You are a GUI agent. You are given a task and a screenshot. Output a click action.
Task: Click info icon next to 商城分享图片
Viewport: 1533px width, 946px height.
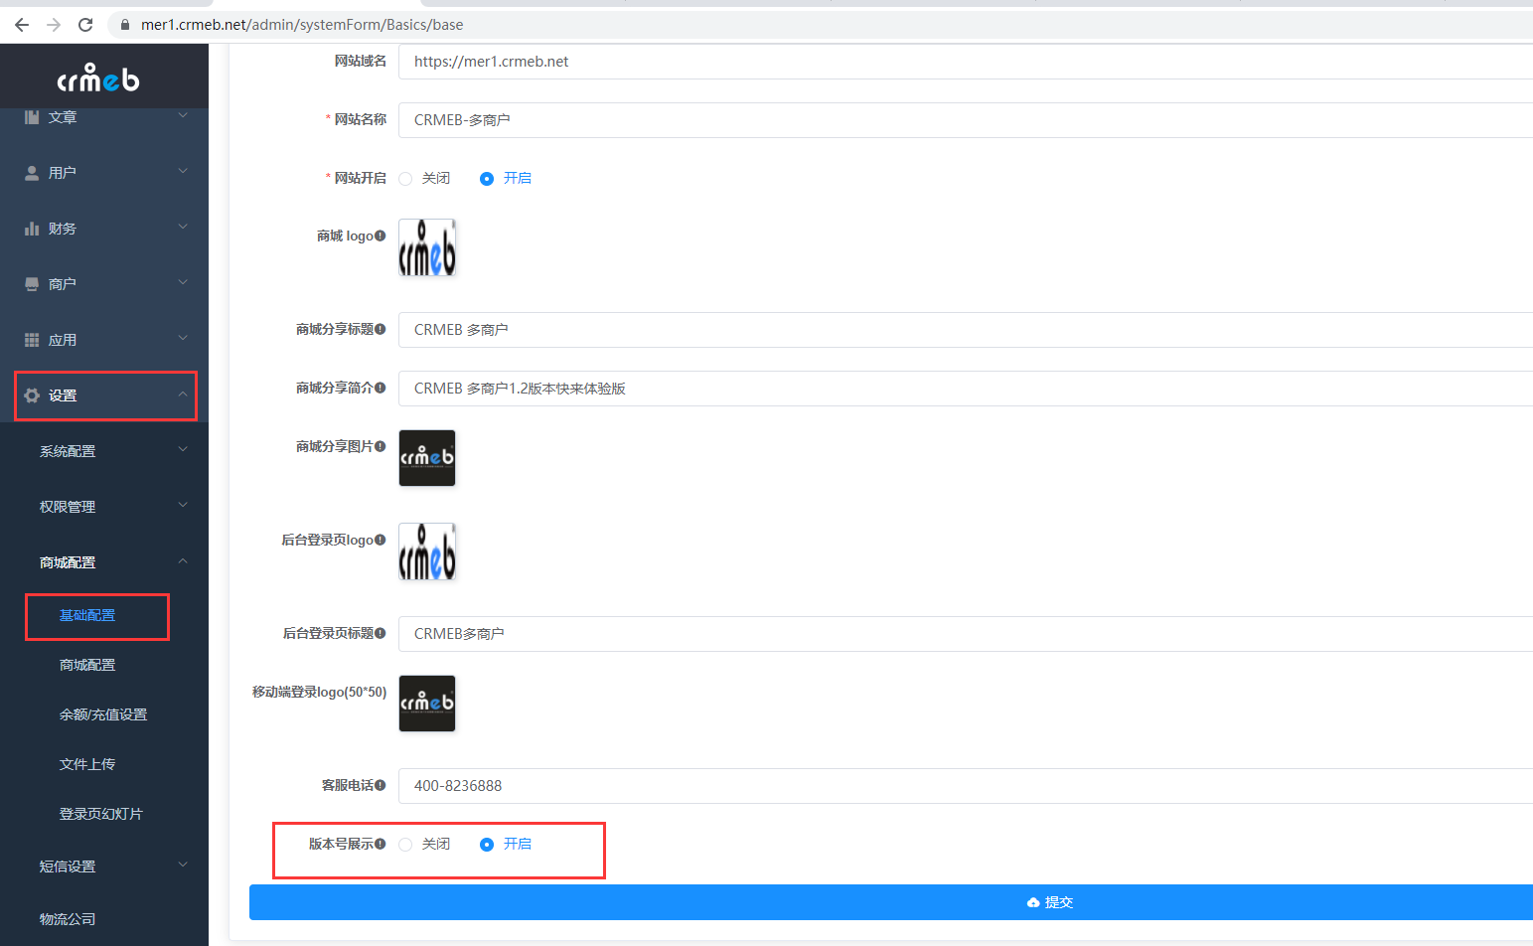(381, 446)
